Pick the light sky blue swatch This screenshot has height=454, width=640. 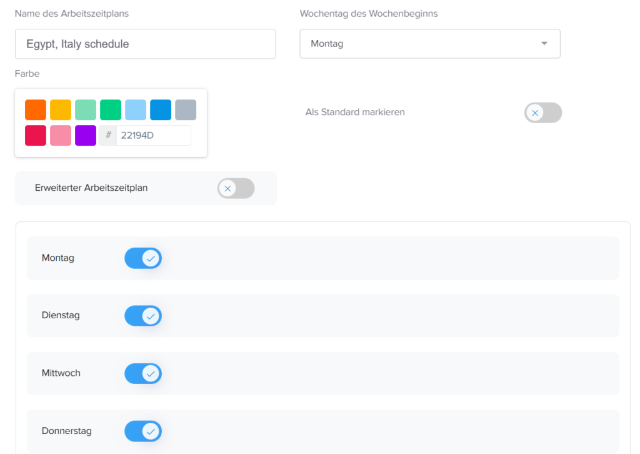[x=136, y=110]
